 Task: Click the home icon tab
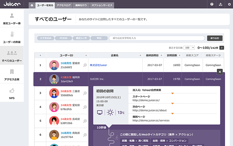[x=32, y=5]
